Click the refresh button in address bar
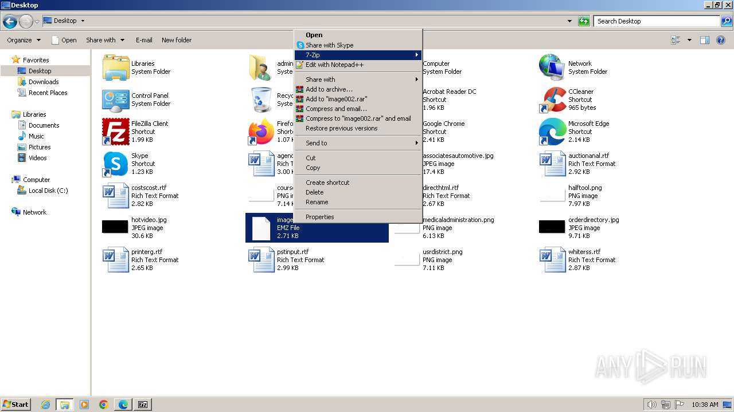Image resolution: width=734 pixels, height=412 pixels. pos(584,21)
